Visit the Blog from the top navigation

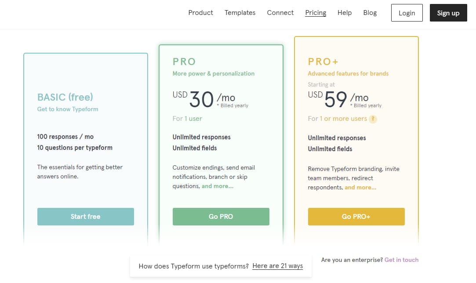(x=370, y=12)
